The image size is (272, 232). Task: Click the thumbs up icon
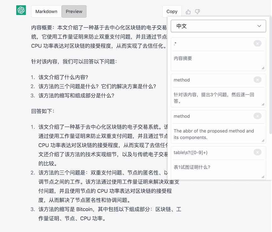(188, 12)
